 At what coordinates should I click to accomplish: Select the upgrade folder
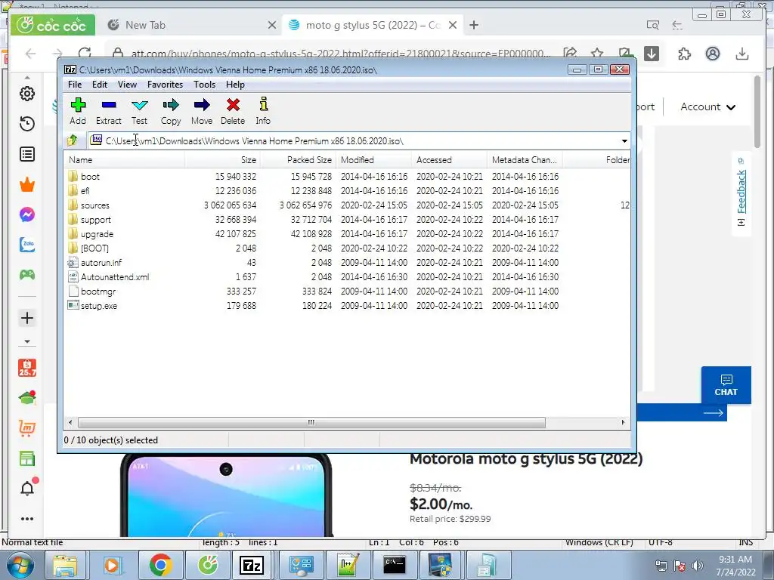[97, 234]
